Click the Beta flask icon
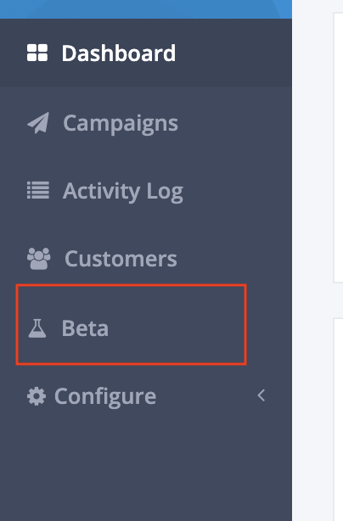Image resolution: width=343 pixels, height=521 pixels. [x=37, y=328]
